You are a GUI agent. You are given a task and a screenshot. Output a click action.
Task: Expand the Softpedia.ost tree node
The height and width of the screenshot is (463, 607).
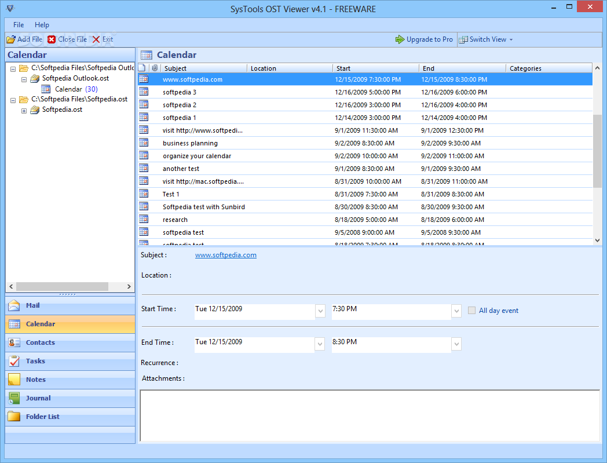tap(24, 111)
